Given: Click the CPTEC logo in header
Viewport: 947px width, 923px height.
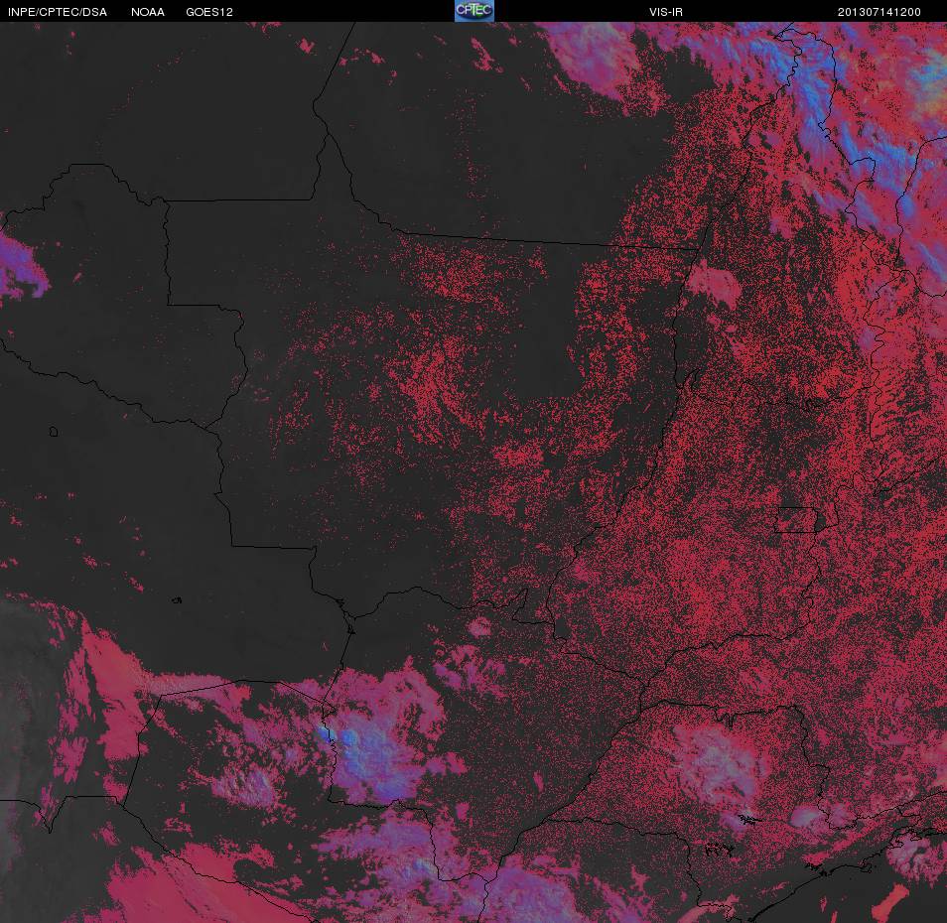Looking at the screenshot, I should tap(474, 11).
